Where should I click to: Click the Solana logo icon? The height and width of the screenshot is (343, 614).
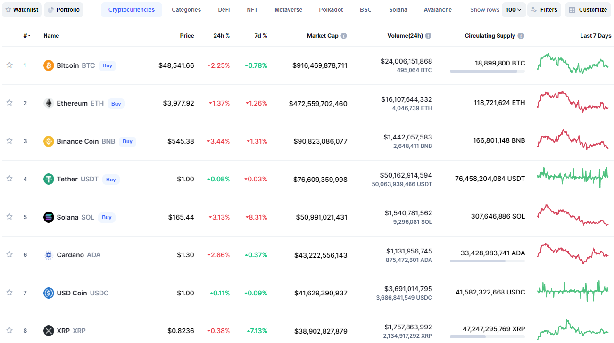[x=49, y=217]
